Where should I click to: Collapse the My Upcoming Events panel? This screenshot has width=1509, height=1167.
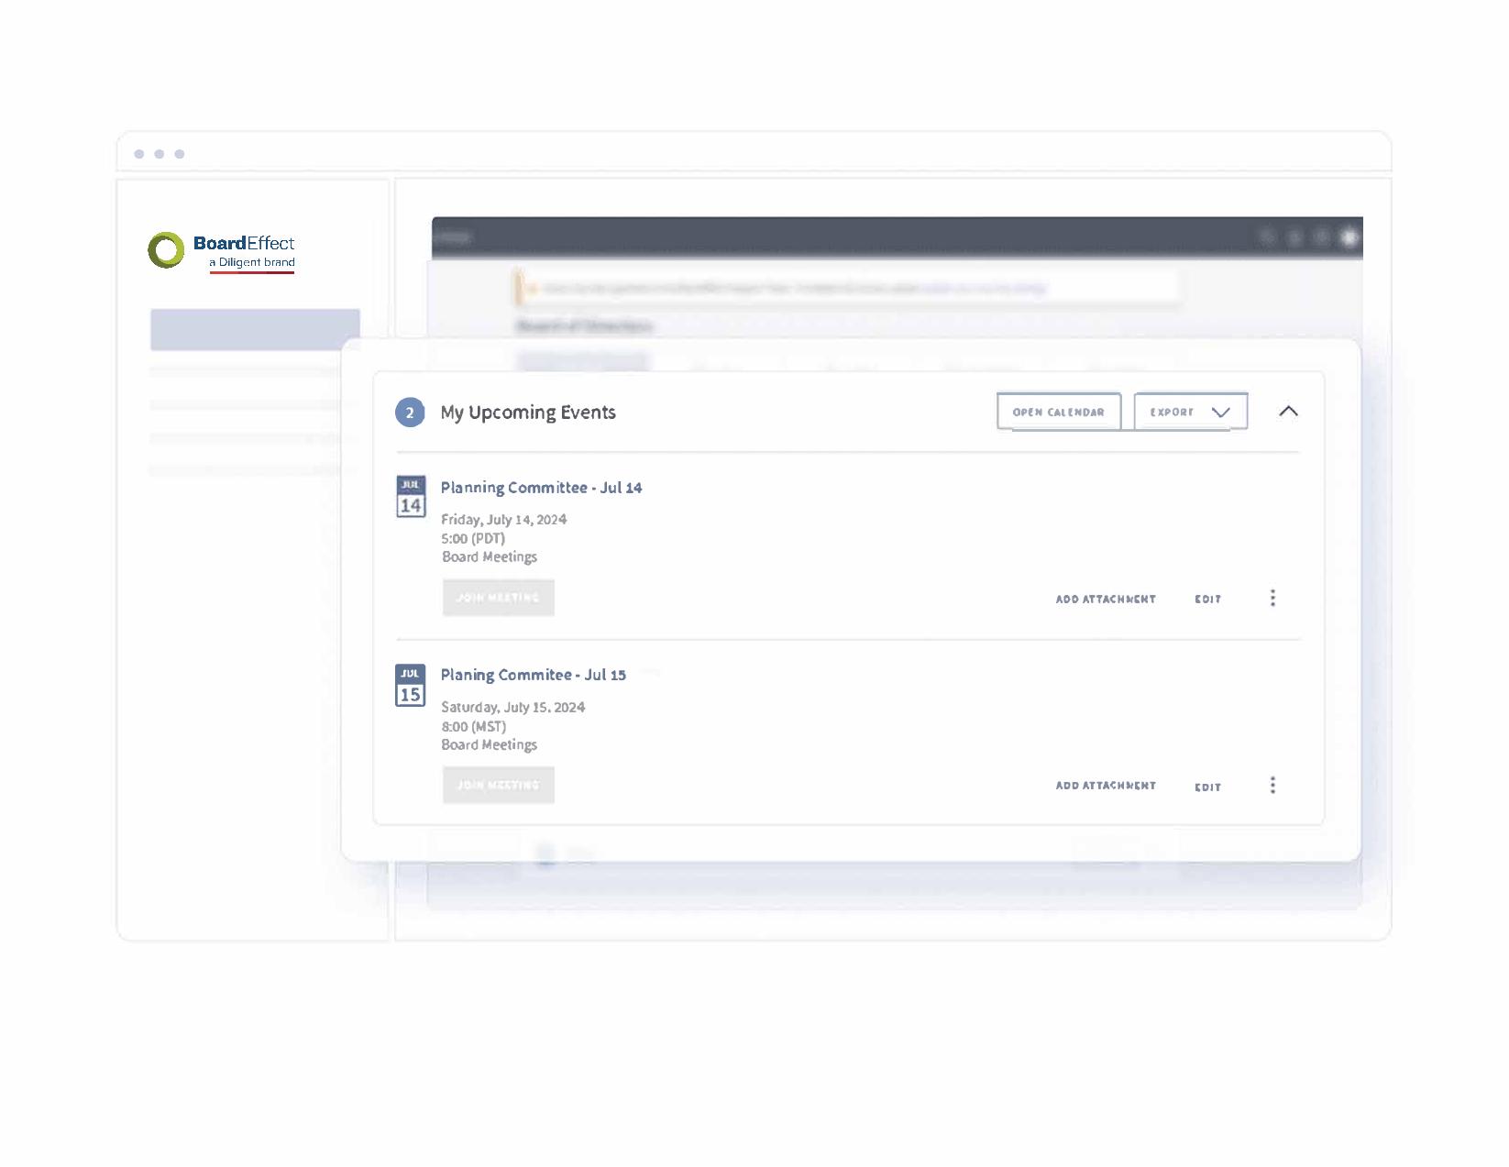[1288, 412]
